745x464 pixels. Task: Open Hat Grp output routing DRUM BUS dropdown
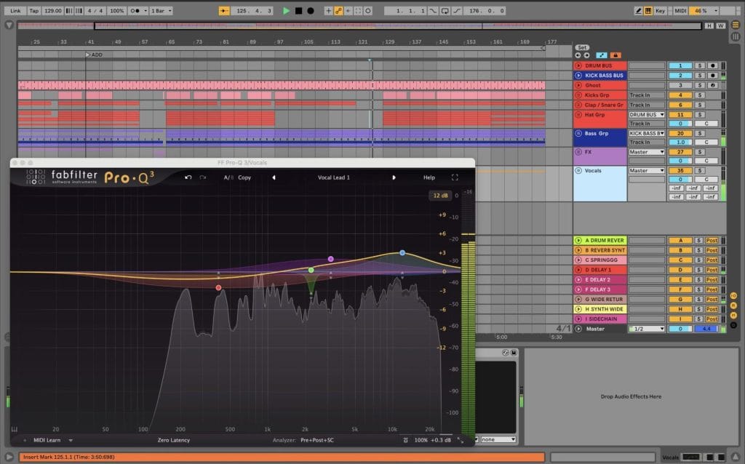(x=647, y=115)
